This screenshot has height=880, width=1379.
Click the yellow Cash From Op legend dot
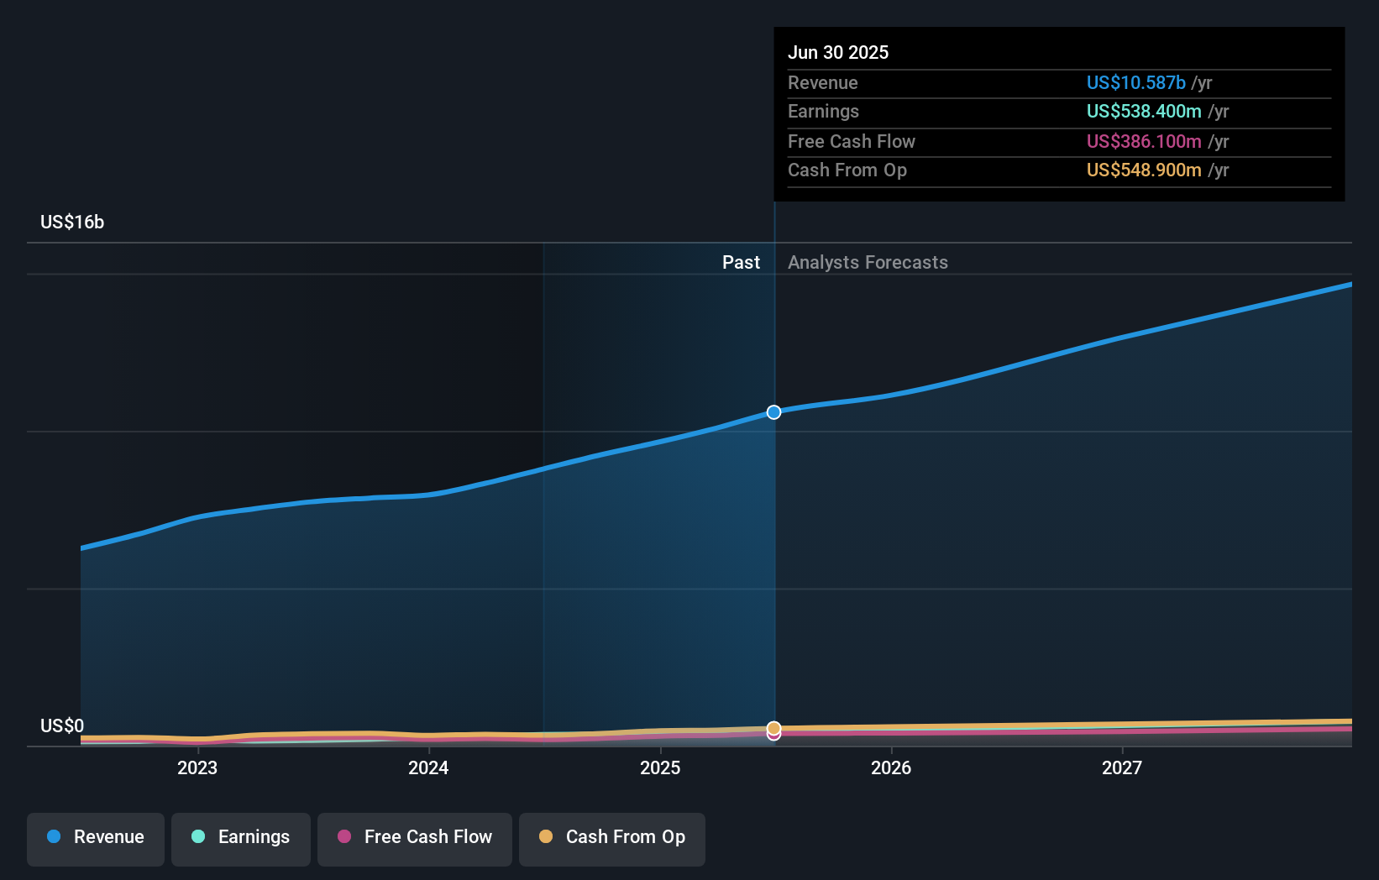547,837
